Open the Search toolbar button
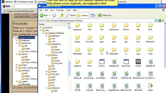Image resolution: width=166 pixels, height=93 pixels. 71,16
